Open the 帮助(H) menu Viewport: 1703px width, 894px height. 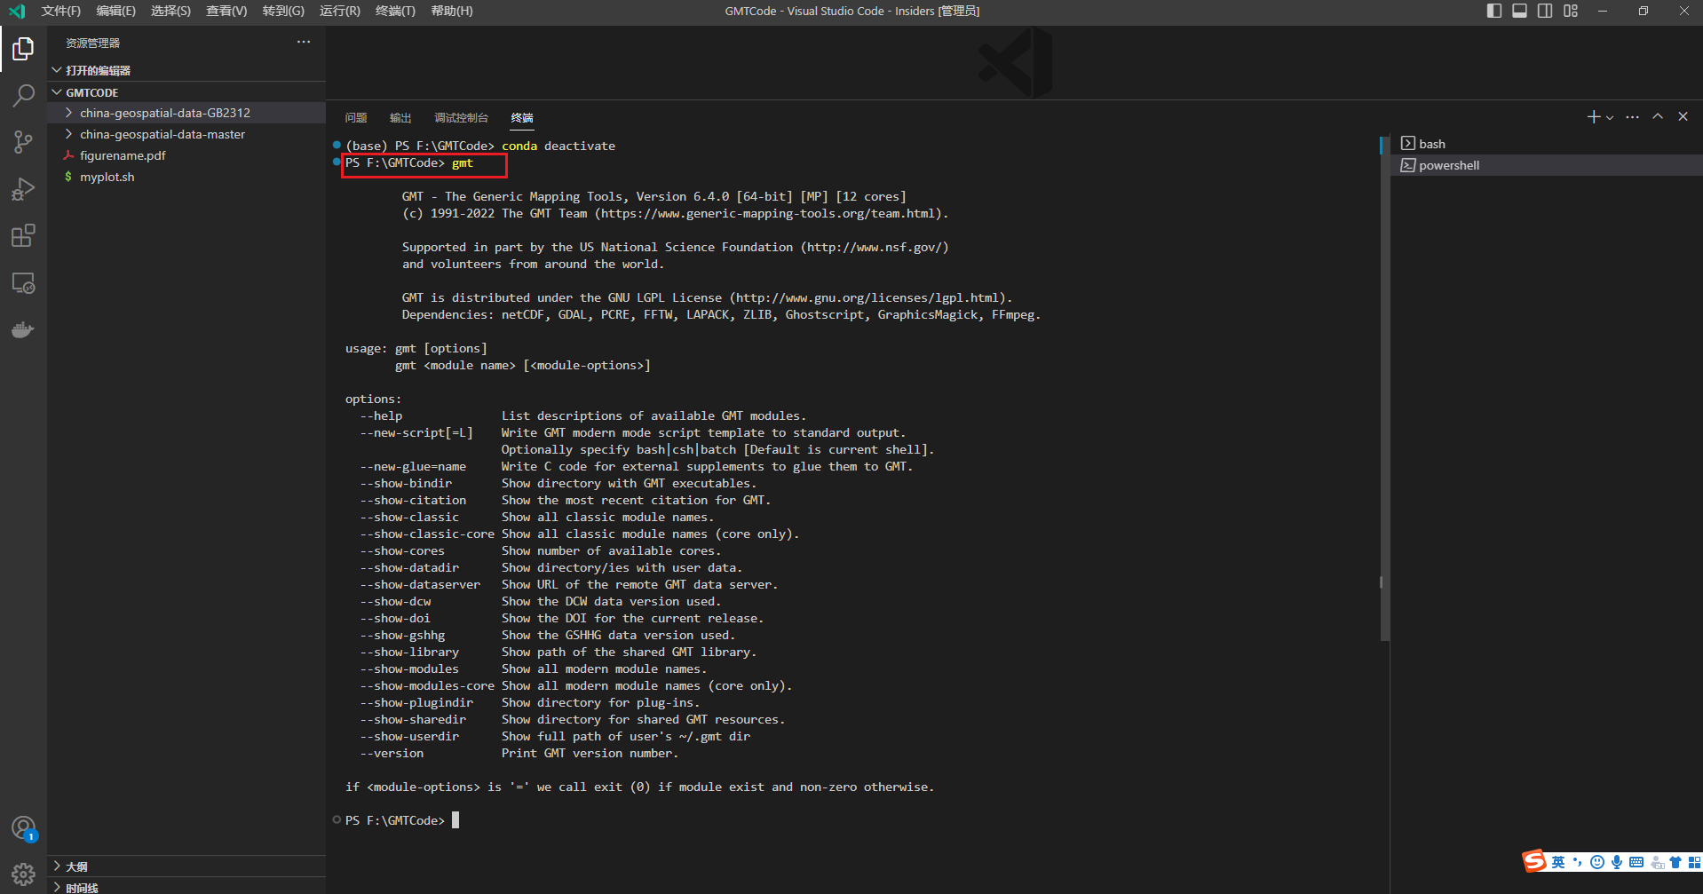451,11
